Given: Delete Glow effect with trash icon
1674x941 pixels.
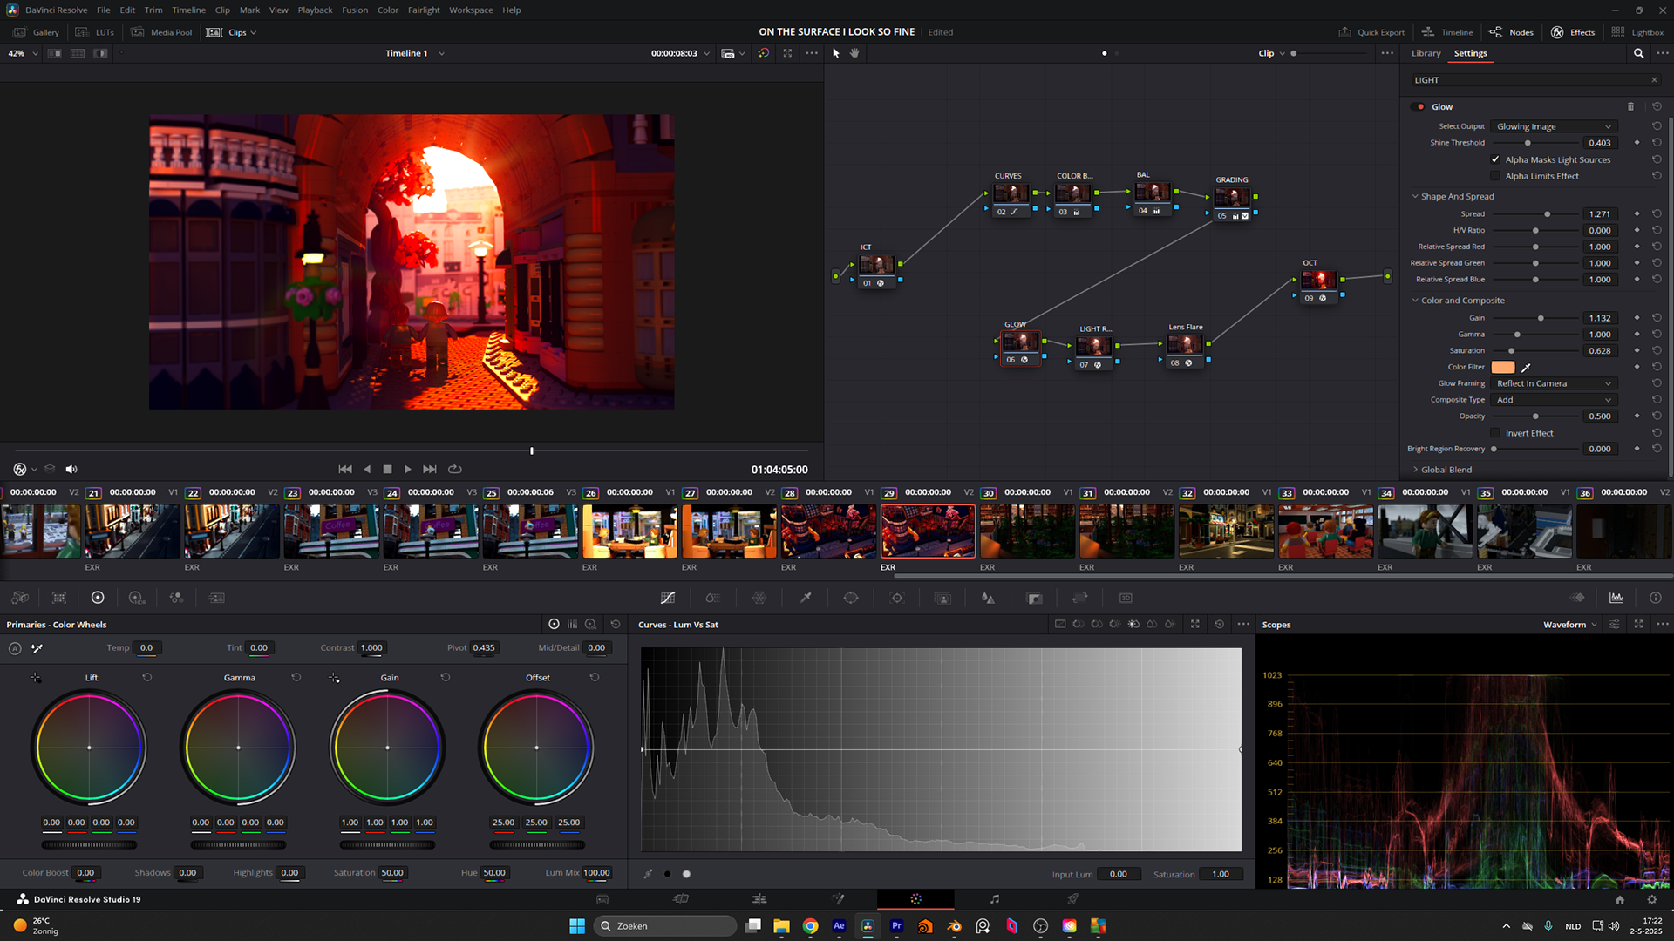Looking at the screenshot, I should click(1630, 106).
